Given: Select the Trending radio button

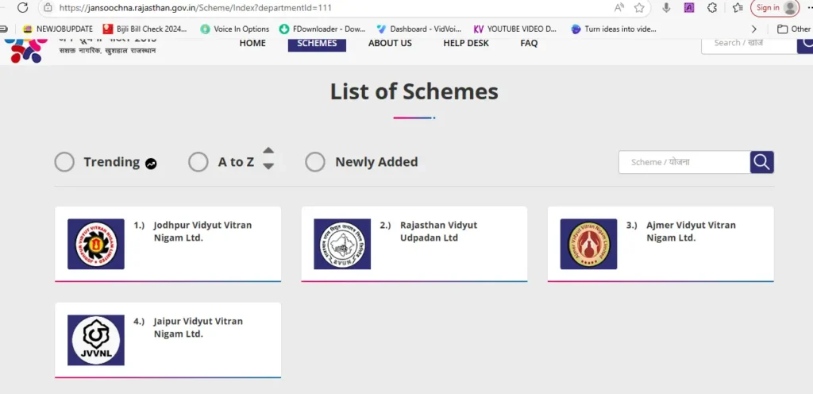Looking at the screenshot, I should pyautogui.click(x=64, y=162).
